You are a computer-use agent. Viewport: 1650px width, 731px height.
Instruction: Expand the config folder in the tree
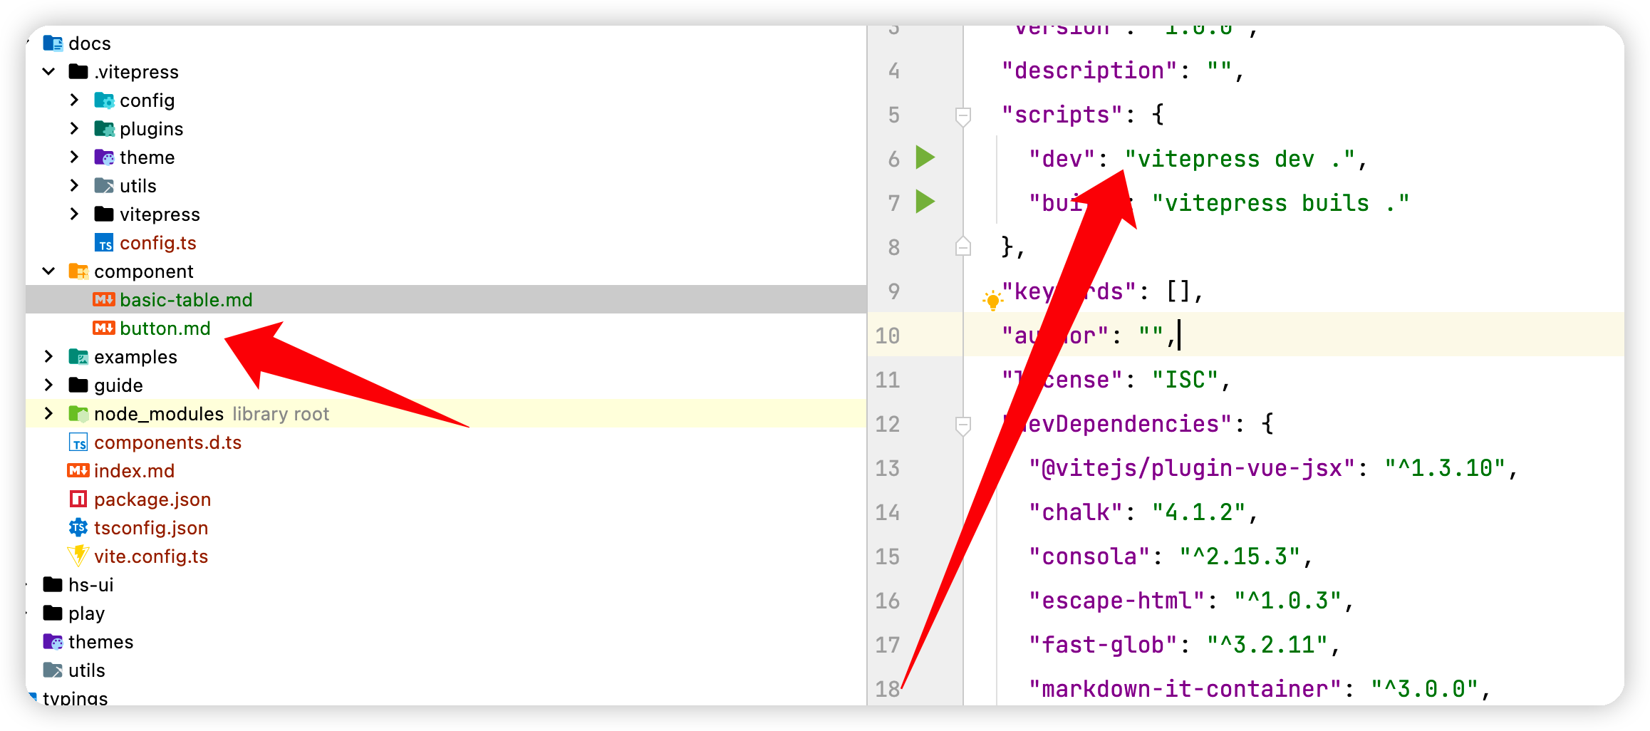(x=75, y=100)
